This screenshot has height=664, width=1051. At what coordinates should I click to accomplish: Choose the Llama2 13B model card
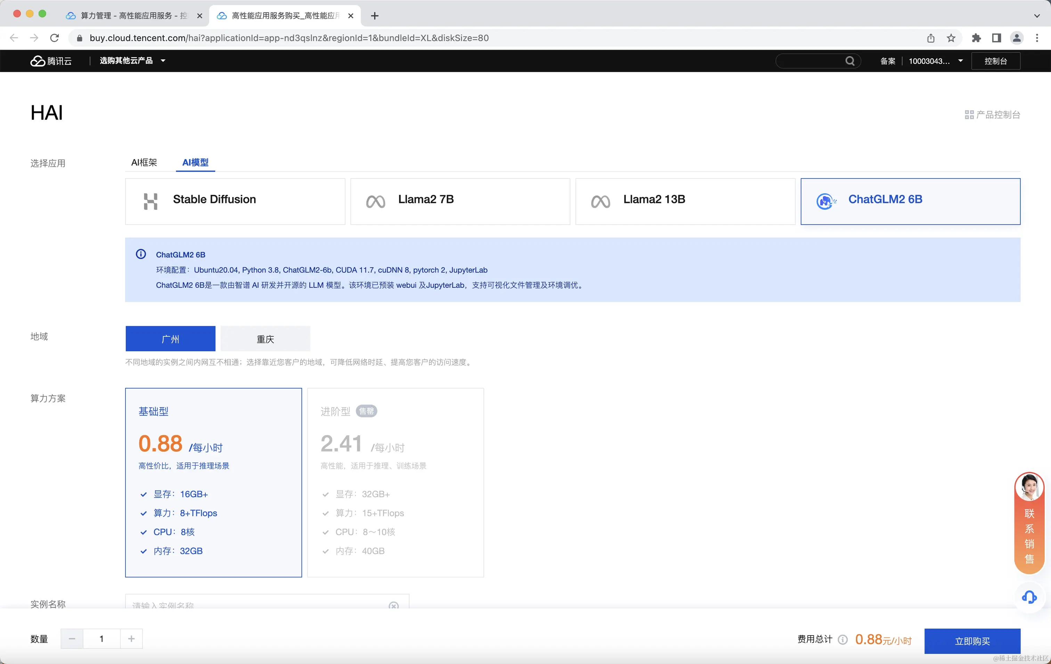pos(685,201)
